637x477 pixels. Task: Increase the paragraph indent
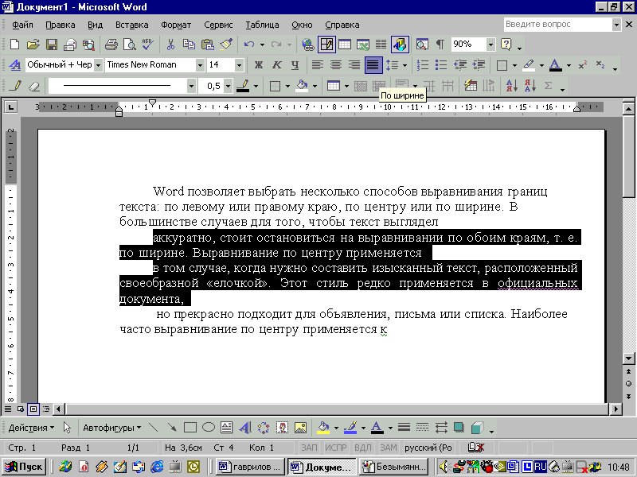tap(479, 65)
